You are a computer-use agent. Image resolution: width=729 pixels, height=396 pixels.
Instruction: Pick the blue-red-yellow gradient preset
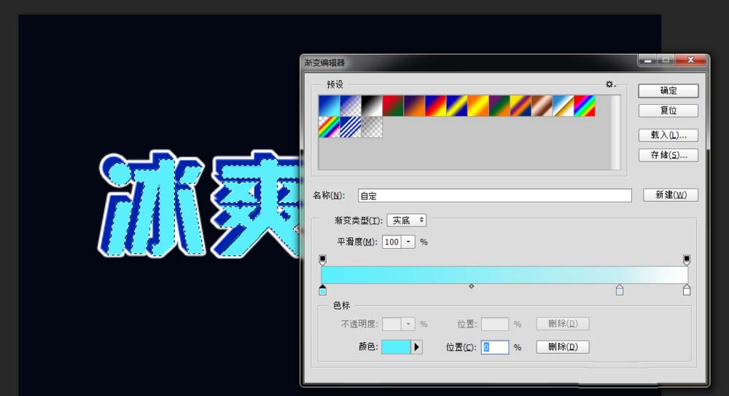(436, 106)
